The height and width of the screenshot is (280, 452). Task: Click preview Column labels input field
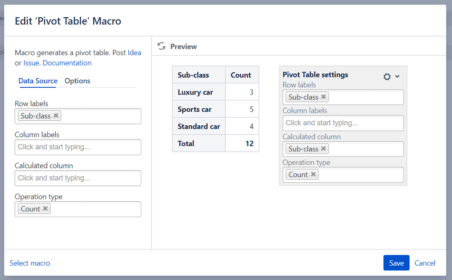pyautogui.click(x=343, y=123)
